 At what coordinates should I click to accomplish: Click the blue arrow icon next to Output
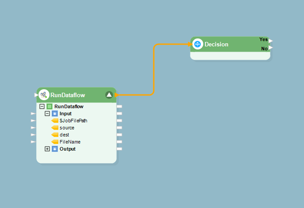(x=55, y=149)
